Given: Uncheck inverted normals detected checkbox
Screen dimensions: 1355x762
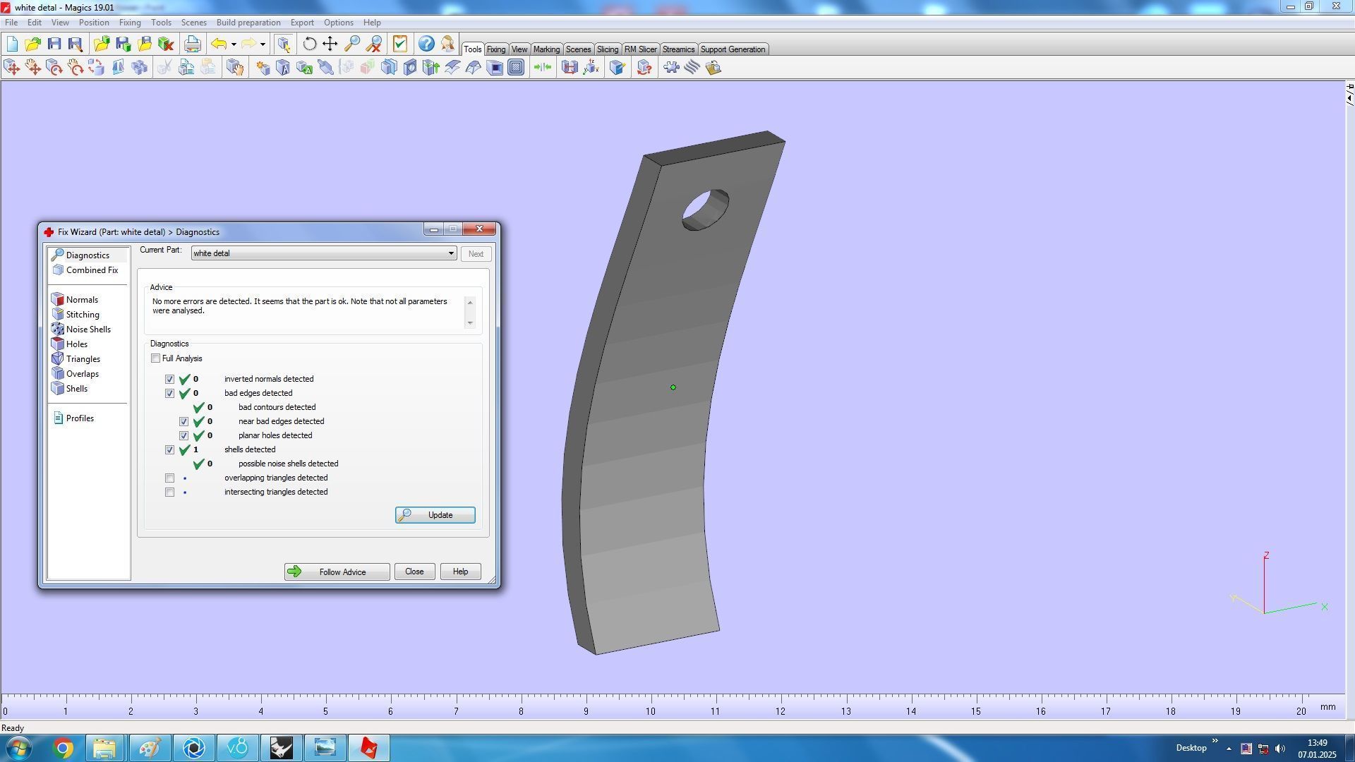Looking at the screenshot, I should (x=170, y=380).
